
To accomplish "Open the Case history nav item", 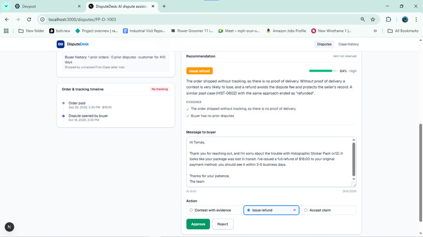I will pos(348,44).
